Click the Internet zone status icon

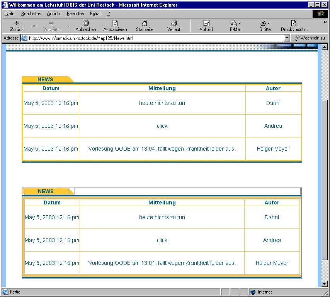coord(253,292)
